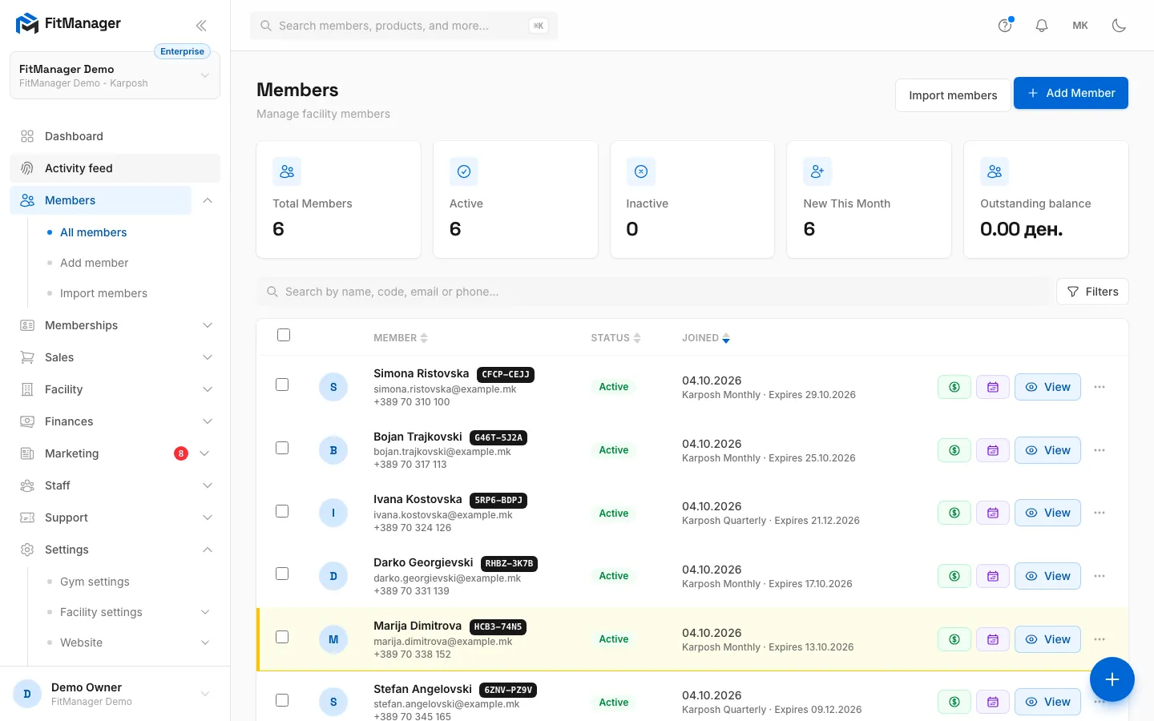
Task: Expand the Memberships sidebar section
Action: click(116, 325)
